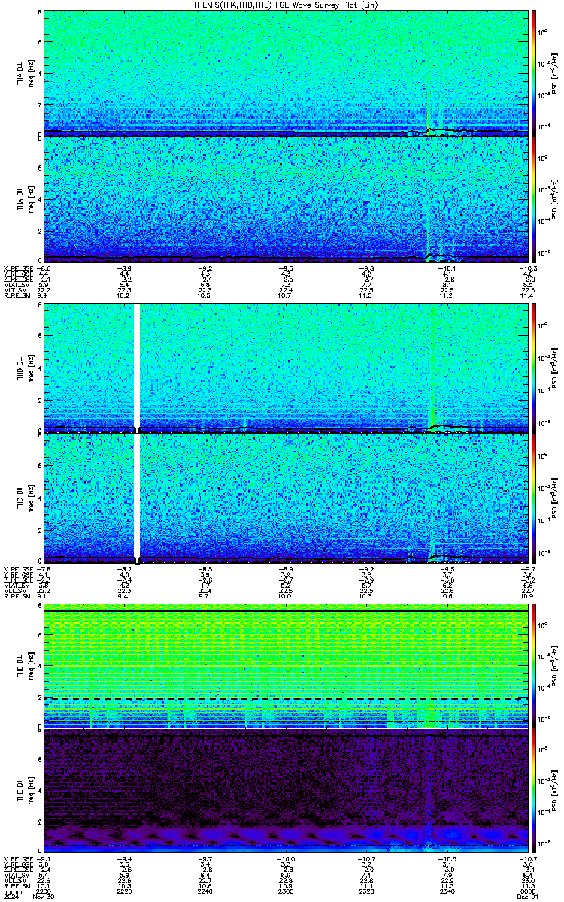This screenshot has height=902, width=564.
Task: Click the THE B-perpendicular spectrogram panel
Action: (x=286, y=666)
